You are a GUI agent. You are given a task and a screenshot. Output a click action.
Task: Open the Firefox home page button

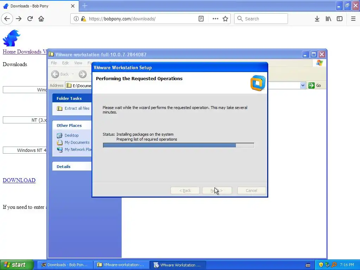(x=41, y=19)
